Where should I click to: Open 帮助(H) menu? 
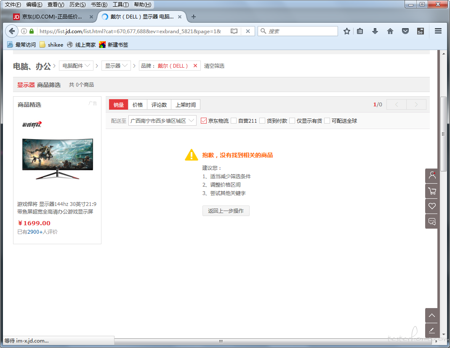point(142,5)
